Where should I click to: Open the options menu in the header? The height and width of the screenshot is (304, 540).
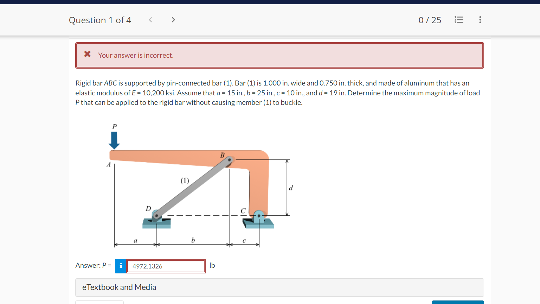pos(480,20)
